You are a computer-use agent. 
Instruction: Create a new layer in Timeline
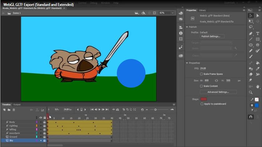(4, 110)
